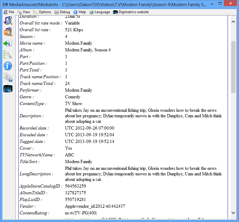
Task: Open the Debug menu
Action: click(62, 12)
